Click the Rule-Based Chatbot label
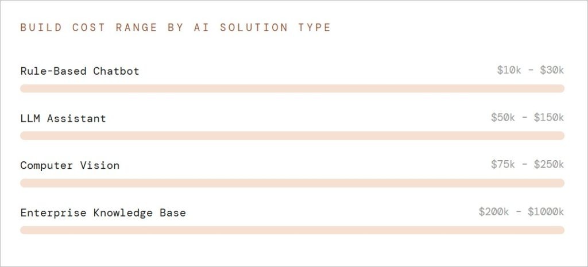 click(80, 71)
